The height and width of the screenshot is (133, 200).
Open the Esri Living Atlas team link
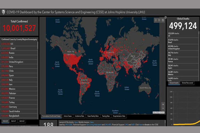click(94, 124)
